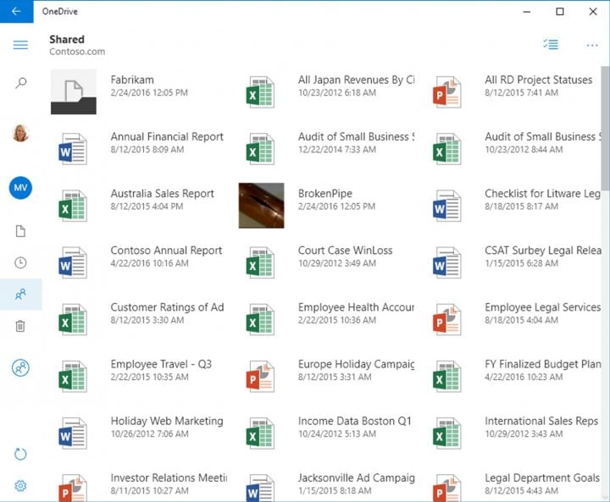
Task: Click the Excel icon for Customer Ratings of Ad
Action: pyautogui.click(x=73, y=320)
